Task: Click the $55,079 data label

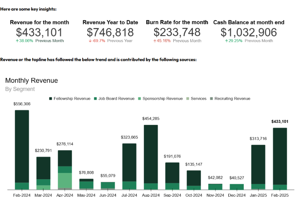Action: (108, 176)
